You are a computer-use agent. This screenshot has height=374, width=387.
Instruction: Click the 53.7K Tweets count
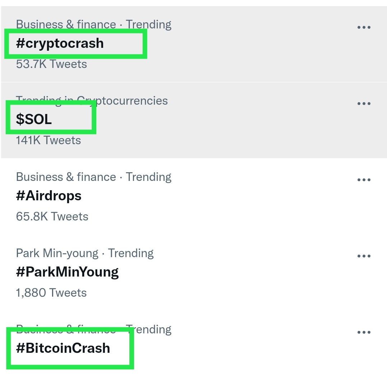coord(51,64)
